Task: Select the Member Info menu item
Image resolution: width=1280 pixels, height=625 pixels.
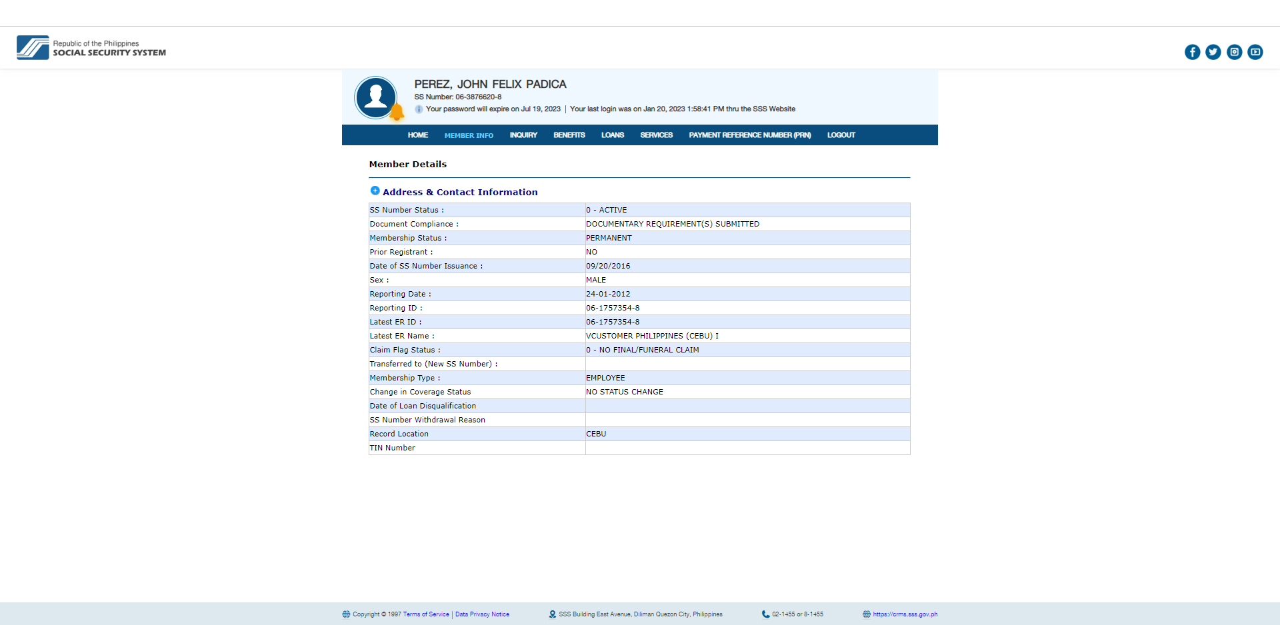Action: 469,135
